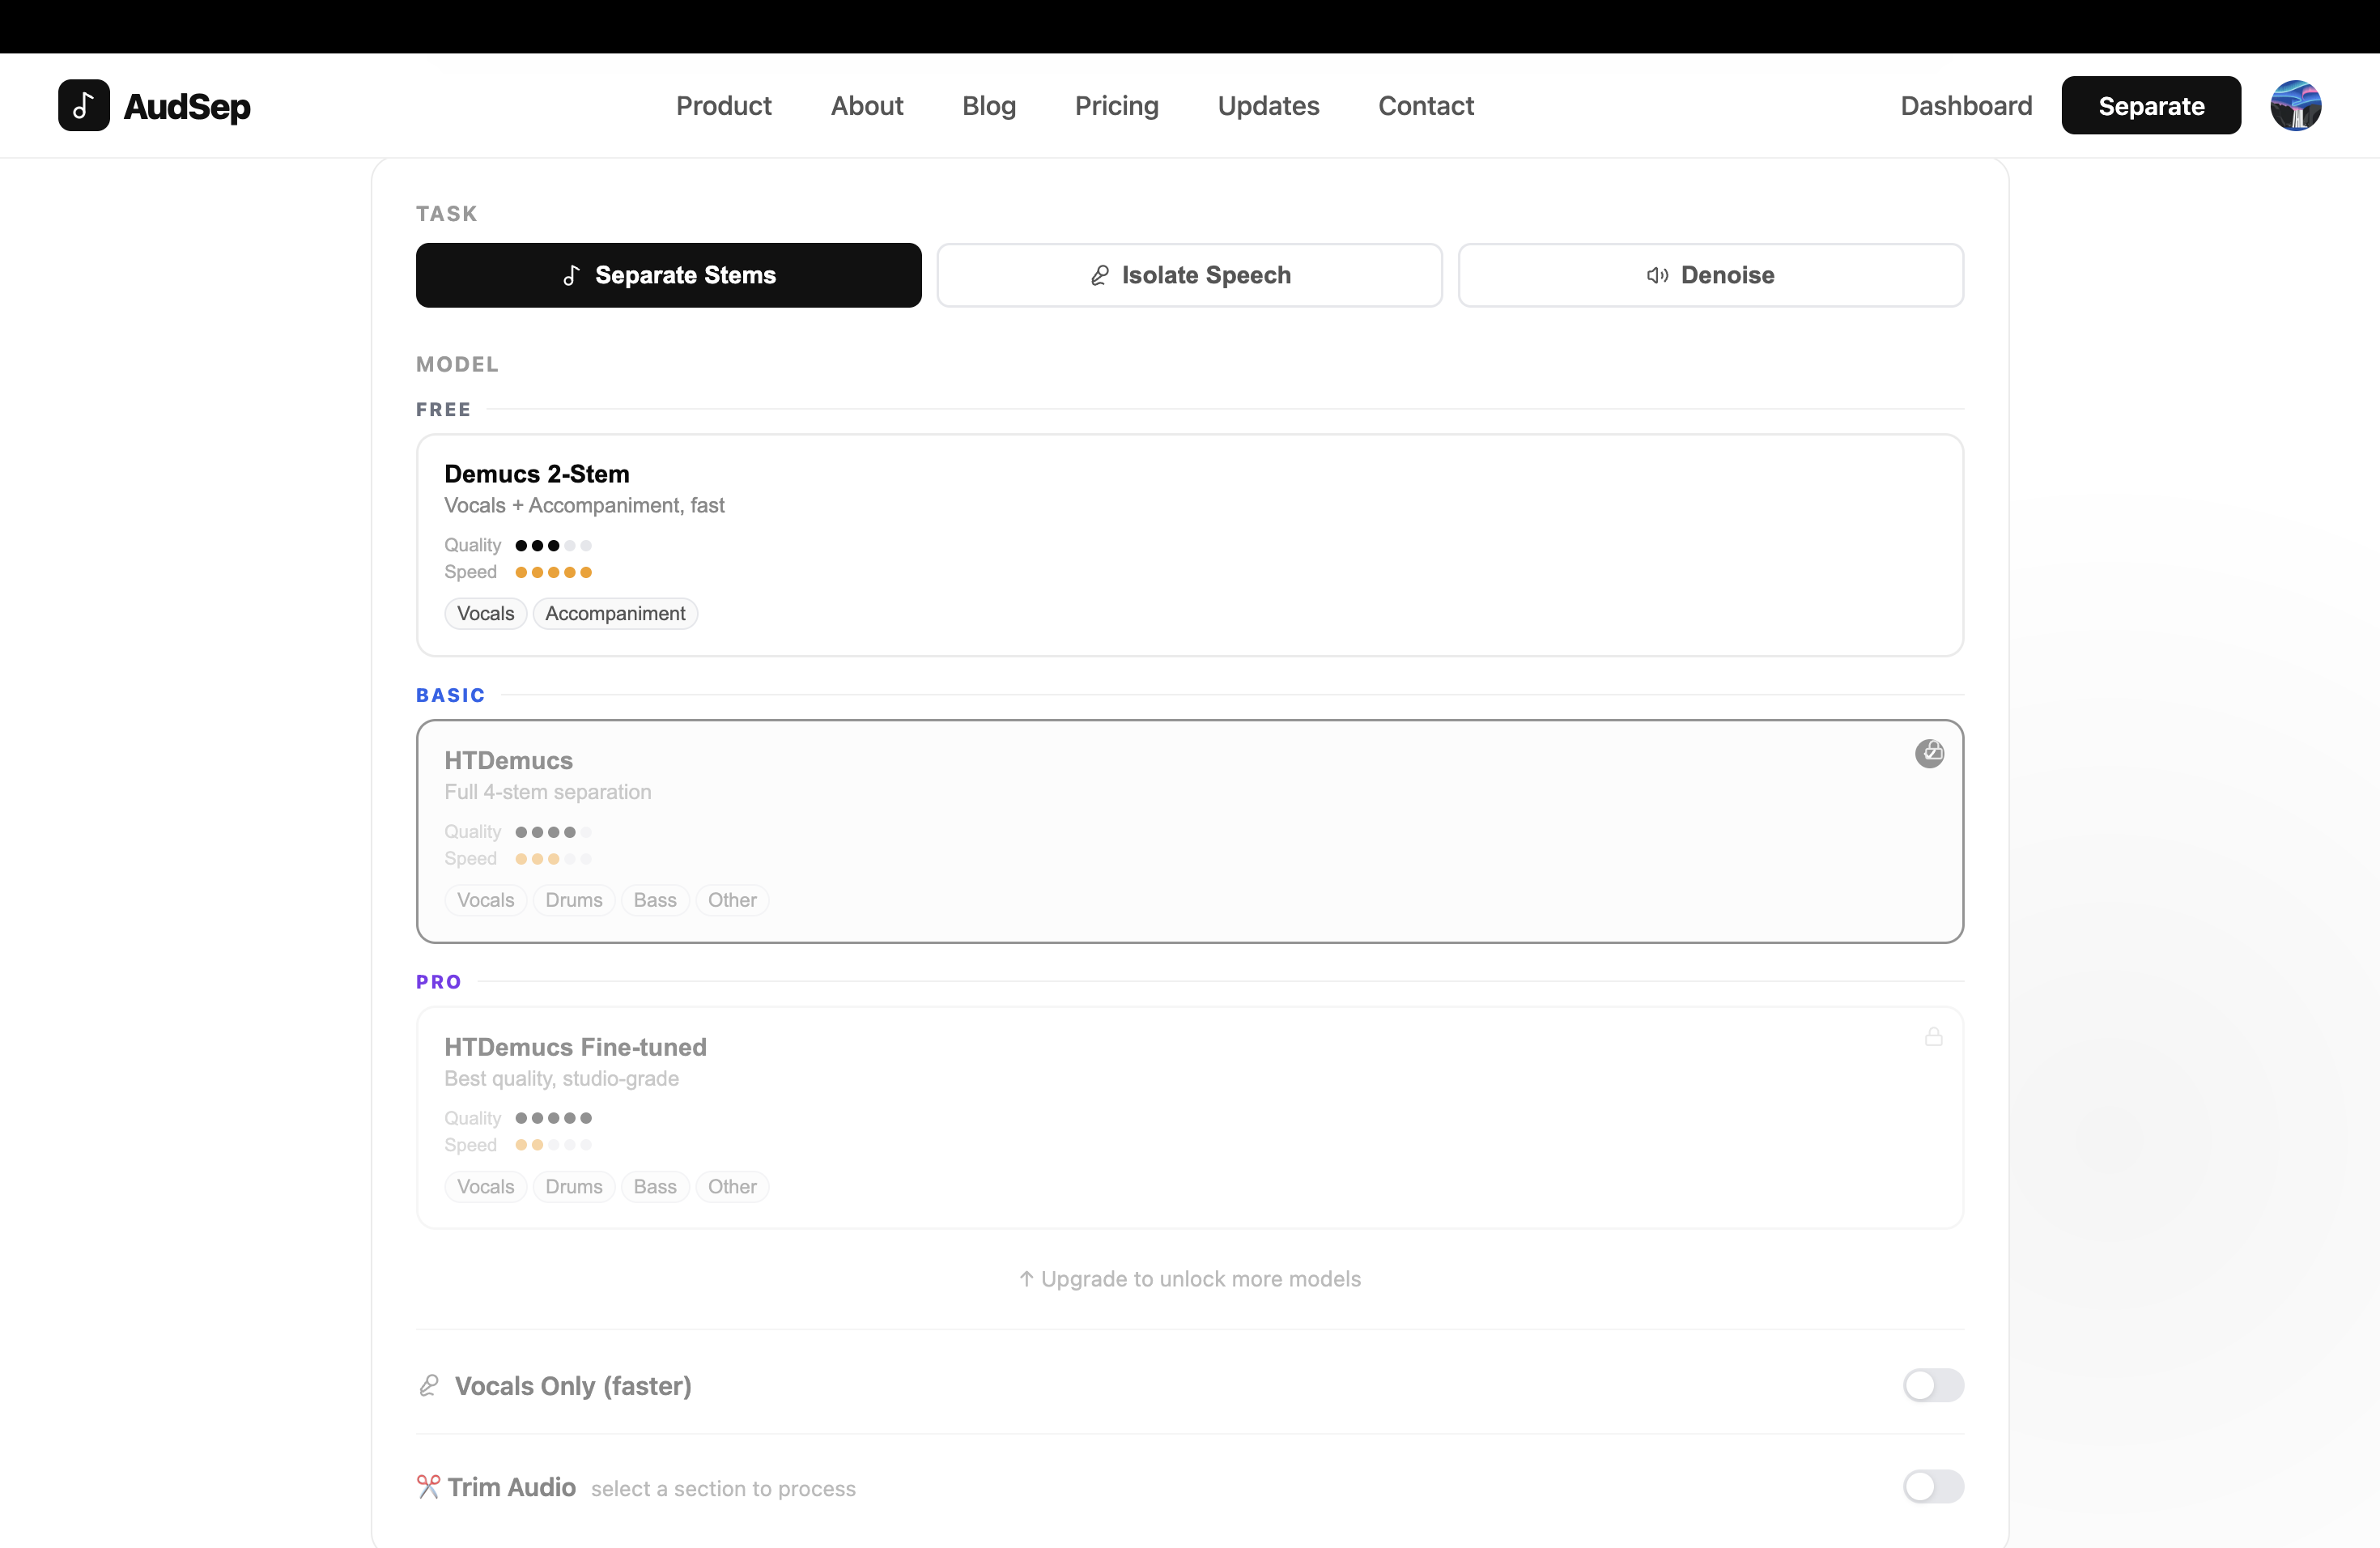This screenshot has width=2380, height=1548.
Task: Click the microphone icon beside Vocals Only
Action: tap(429, 1385)
